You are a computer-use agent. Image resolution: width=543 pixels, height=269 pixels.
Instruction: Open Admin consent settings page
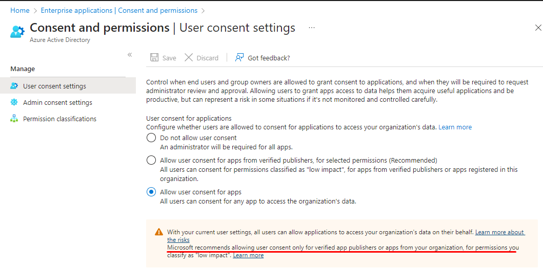click(57, 102)
